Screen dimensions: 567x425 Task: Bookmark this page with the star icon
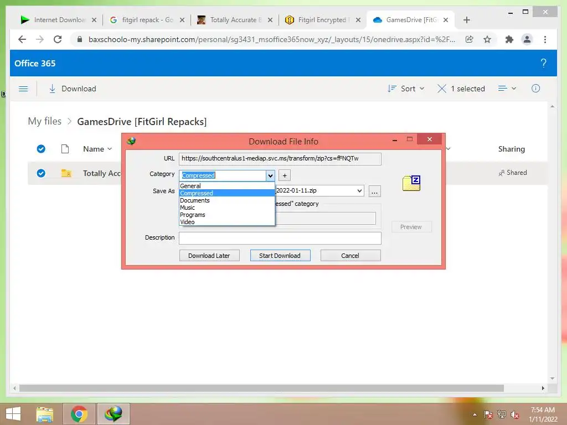pos(487,39)
